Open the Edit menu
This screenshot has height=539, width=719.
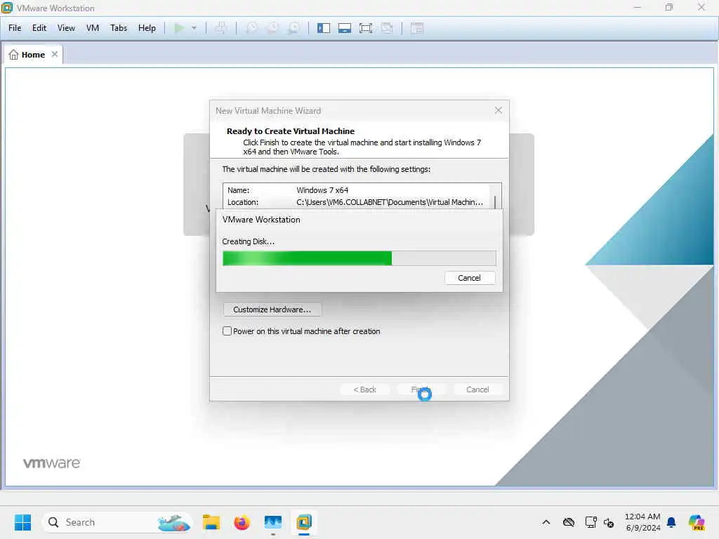pos(39,28)
